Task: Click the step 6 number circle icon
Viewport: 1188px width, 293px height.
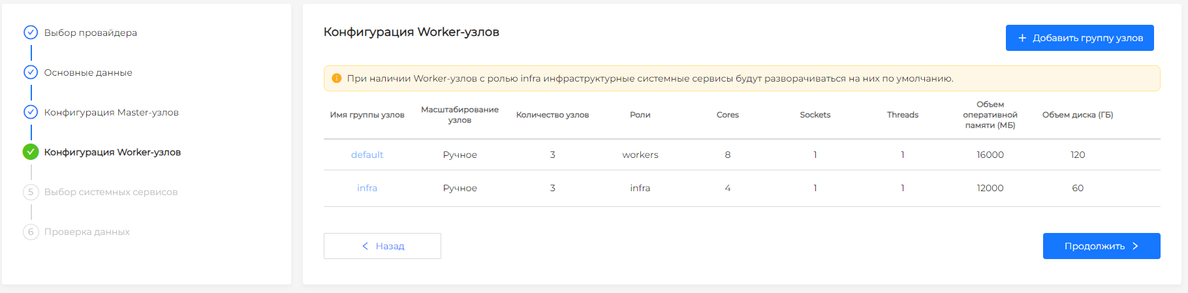Action: [x=31, y=232]
